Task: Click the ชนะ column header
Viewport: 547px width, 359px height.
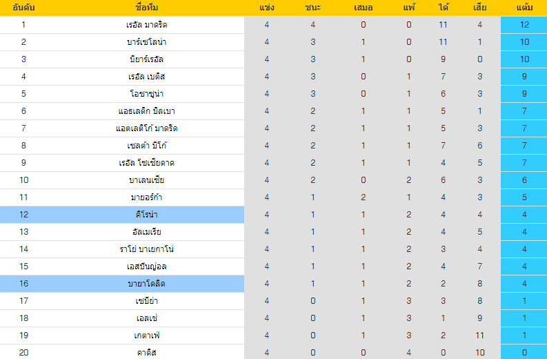Action: pos(313,8)
